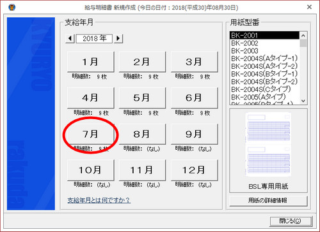Click the app icon in the title bar
Viewport: 320px width, 232px height.
pos(12,8)
